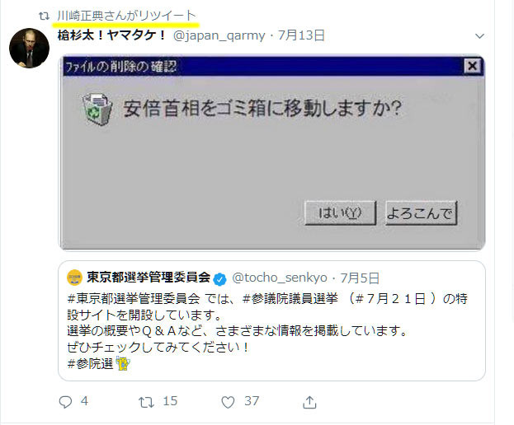Click the はい(Y) button
The image size is (514, 425).
coord(340,213)
